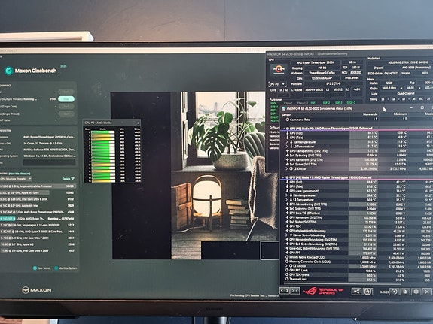Click the Nuvarande column header

tap(370, 114)
